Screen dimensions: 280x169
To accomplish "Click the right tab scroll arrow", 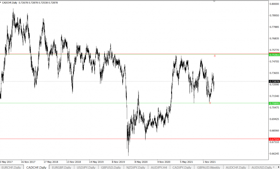I will pyautogui.click(x=279, y=167).
